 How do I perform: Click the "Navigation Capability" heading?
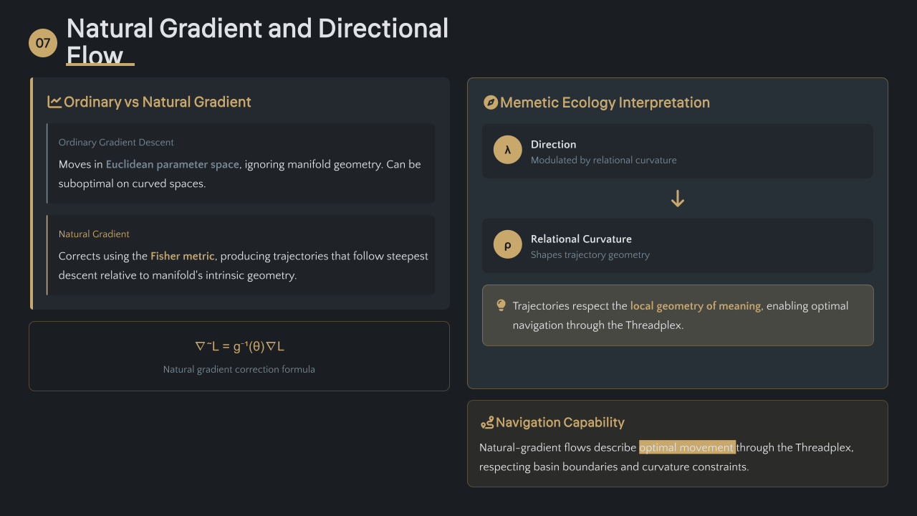click(x=560, y=422)
